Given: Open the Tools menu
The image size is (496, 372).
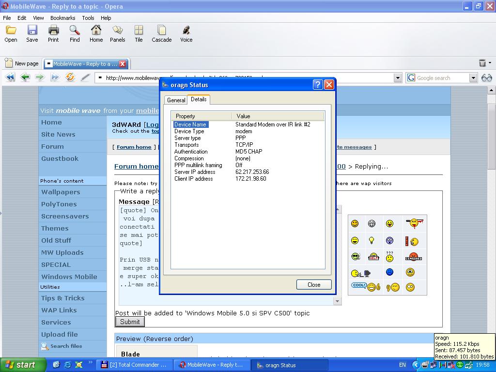Looking at the screenshot, I should (88, 18).
